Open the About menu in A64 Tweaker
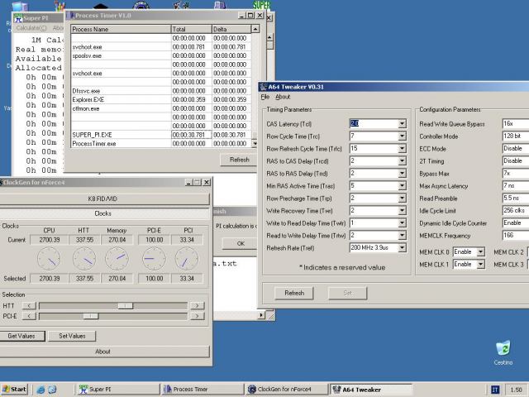 (283, 97)
